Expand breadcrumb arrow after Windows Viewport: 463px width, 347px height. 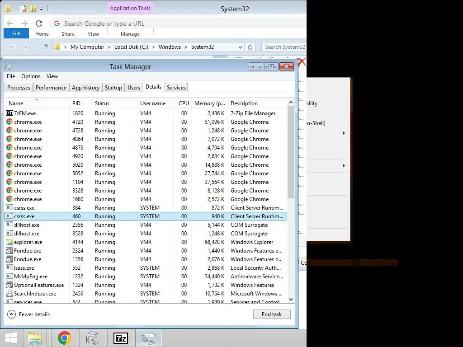coord(186,47)
